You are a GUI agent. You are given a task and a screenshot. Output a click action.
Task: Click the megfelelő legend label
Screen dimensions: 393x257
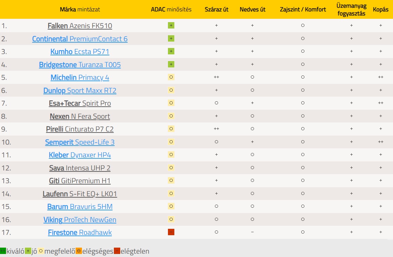pos(60,251)
